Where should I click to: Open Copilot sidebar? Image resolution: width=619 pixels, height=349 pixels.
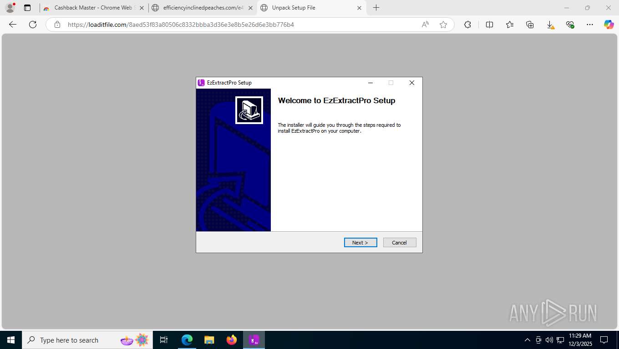click(609, 25)
